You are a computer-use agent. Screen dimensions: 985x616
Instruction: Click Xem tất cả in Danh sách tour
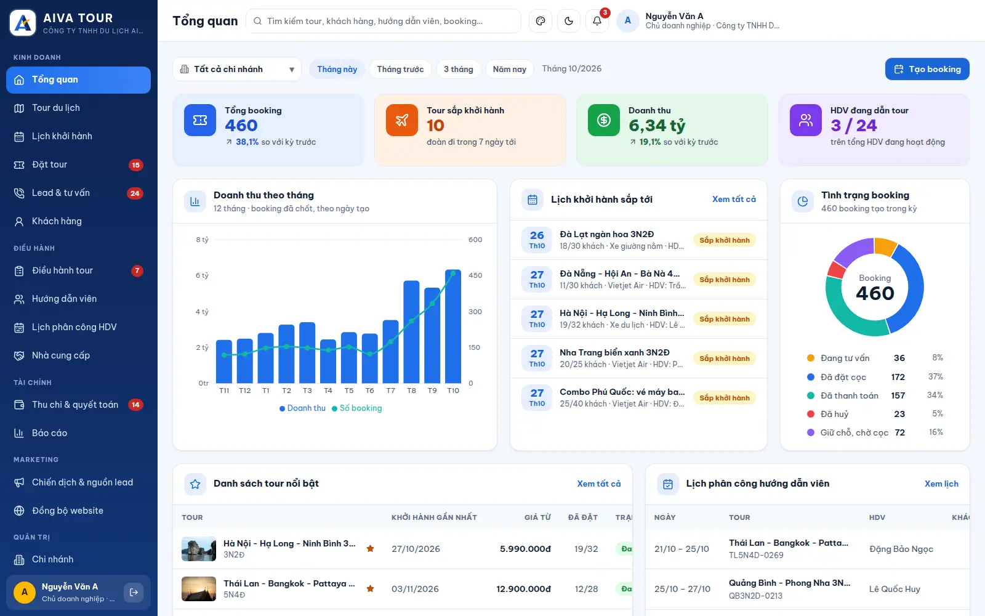point(599,484)
